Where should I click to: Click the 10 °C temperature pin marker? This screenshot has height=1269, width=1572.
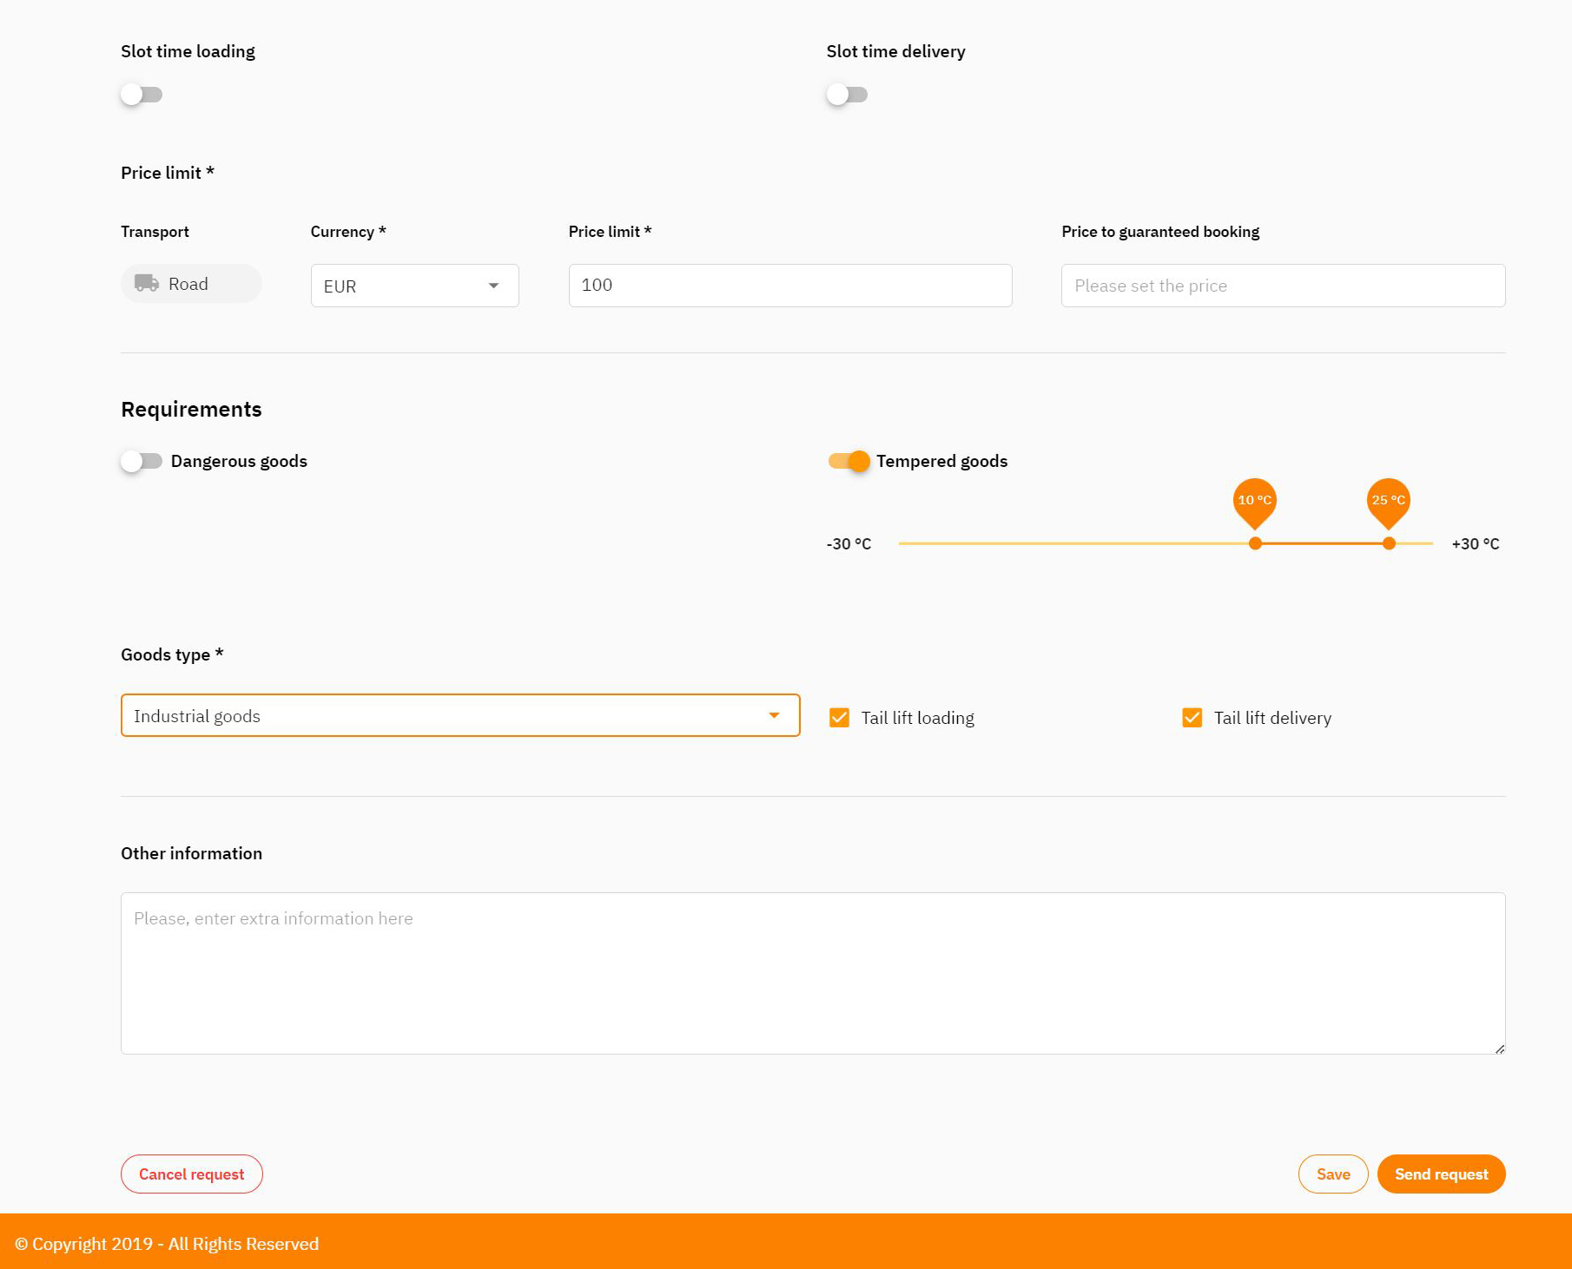[x=1255, y=502]
